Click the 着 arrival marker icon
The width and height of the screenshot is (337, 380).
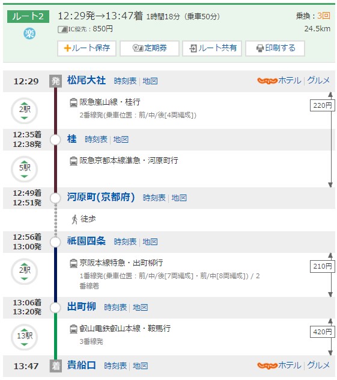coord(56,366)
